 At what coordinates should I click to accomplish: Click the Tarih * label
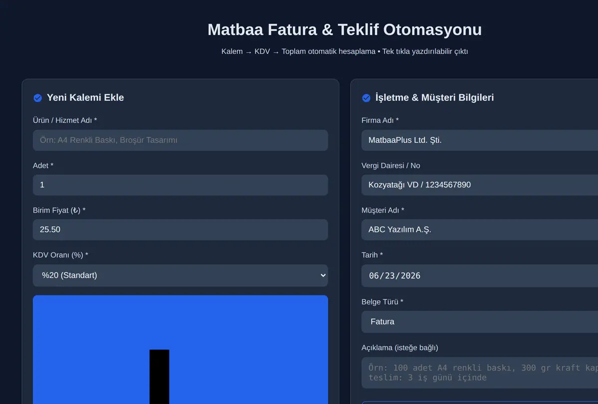[x=372, y=255]
